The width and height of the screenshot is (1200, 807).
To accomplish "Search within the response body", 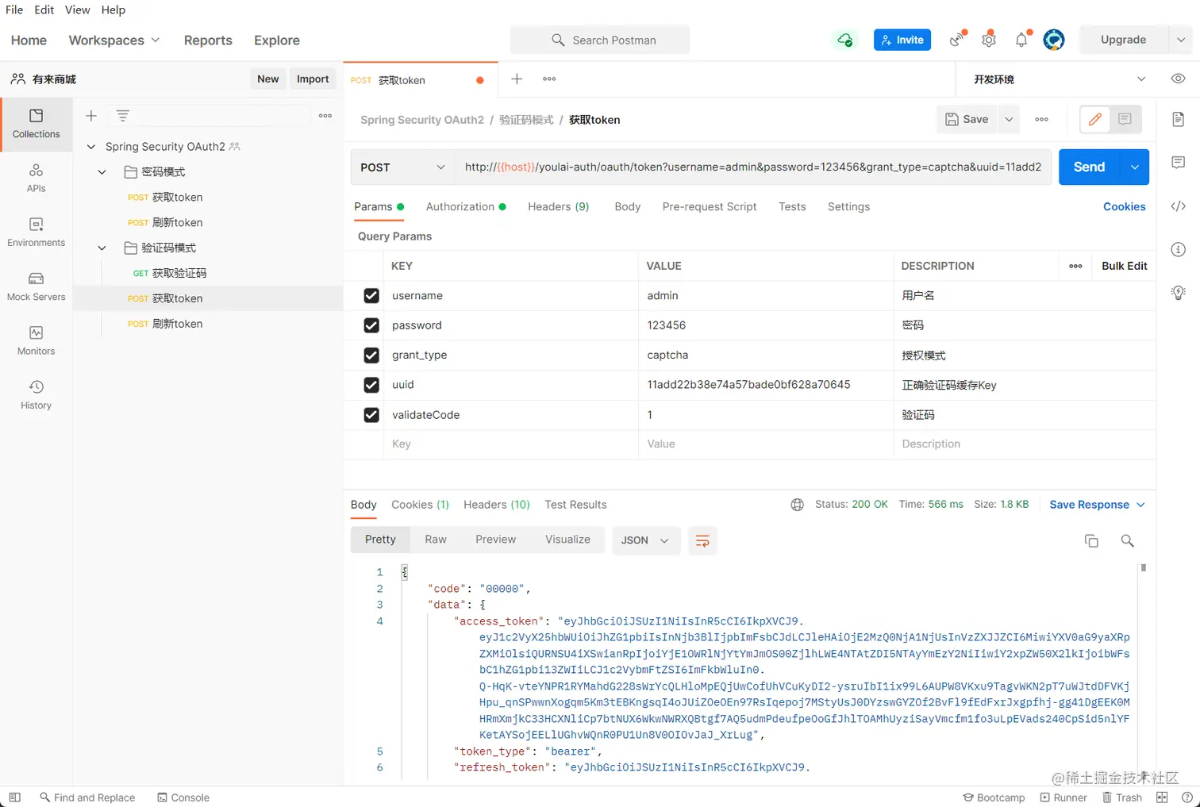I will pos(1127,540).
